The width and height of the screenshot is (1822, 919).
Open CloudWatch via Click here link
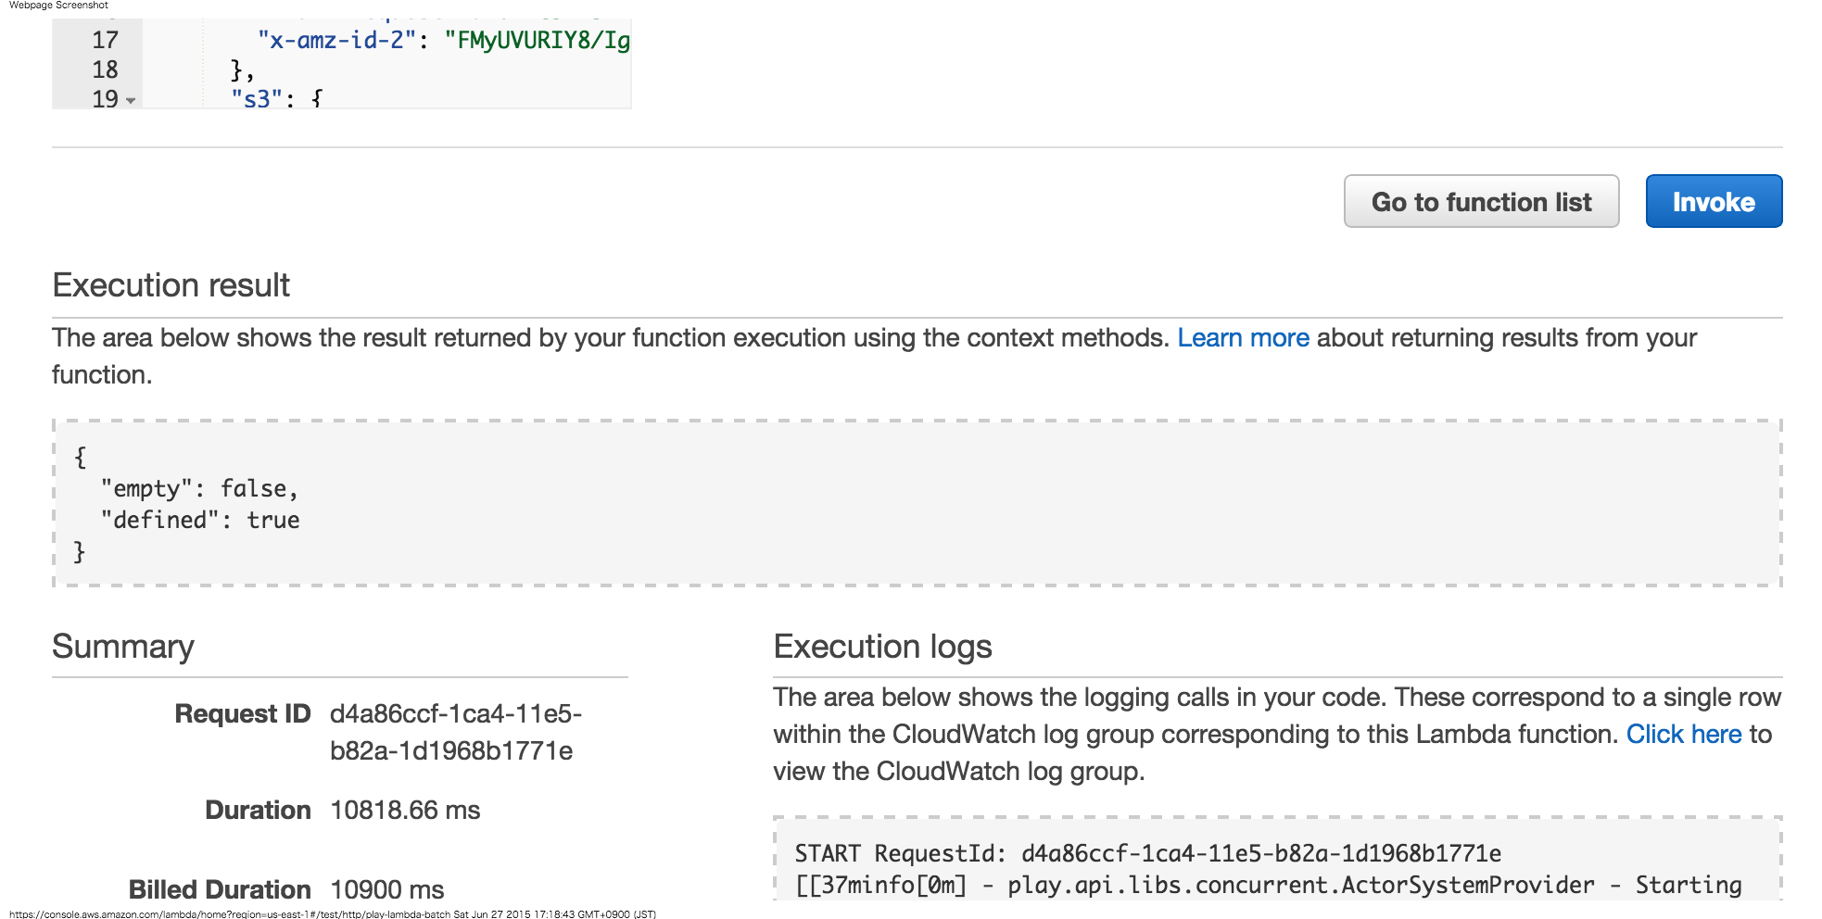(x=1684, y=735)
